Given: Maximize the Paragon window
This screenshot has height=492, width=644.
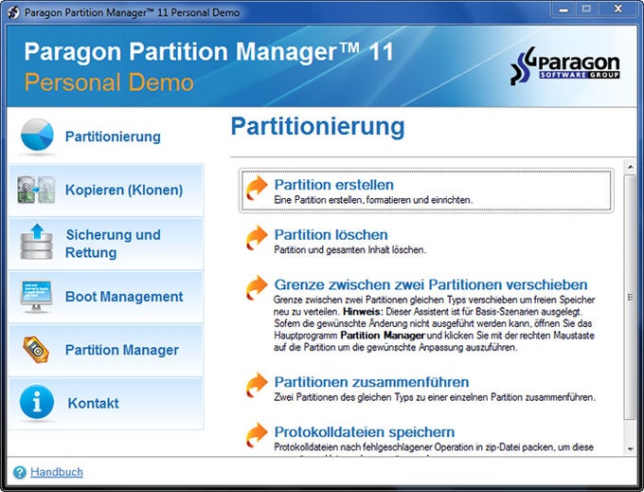Looking at the screenshot, I should click(586, 9).
